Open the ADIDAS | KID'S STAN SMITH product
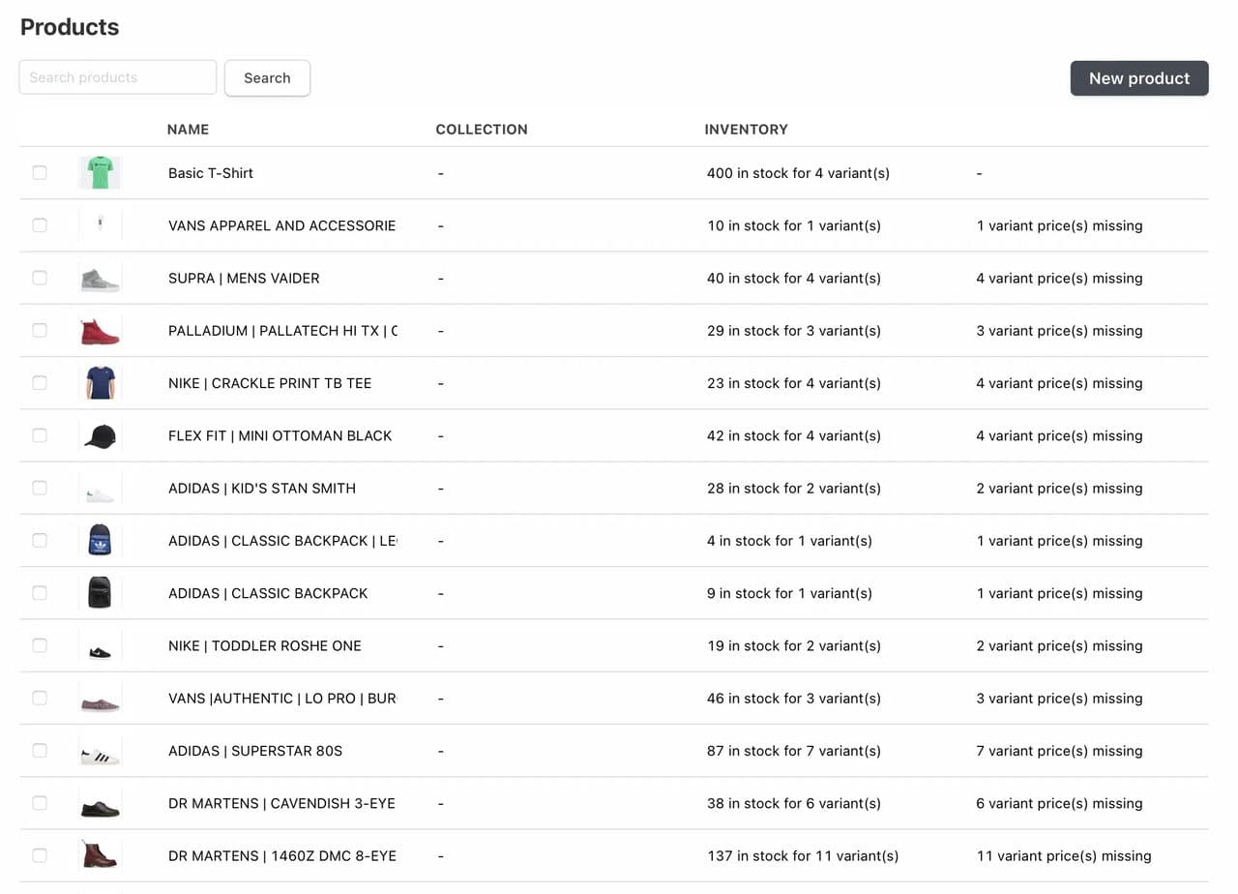Viewport: 1238px width, 894px height. click(x=262, y=488)
